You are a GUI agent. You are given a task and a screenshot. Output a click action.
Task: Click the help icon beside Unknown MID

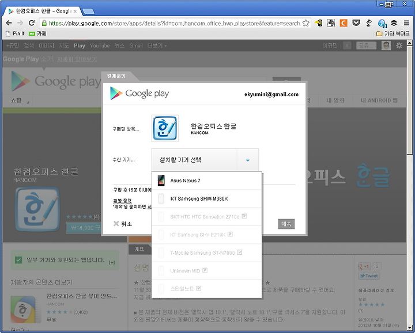pos(205,270)
